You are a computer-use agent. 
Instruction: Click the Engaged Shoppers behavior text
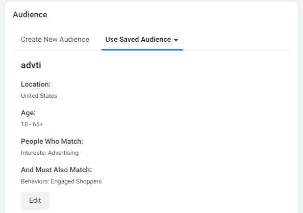(76, 181)
